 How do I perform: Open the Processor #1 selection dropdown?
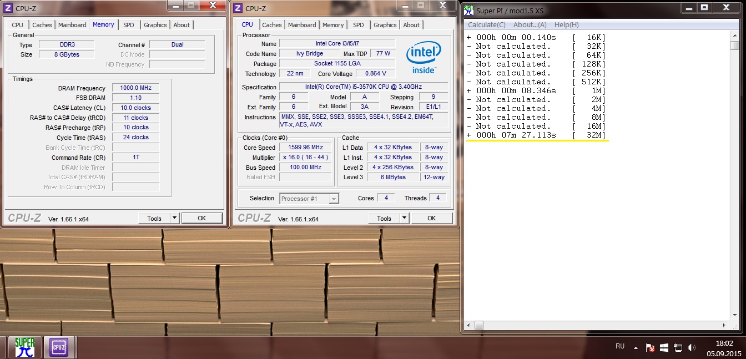(x=309, y=199)
